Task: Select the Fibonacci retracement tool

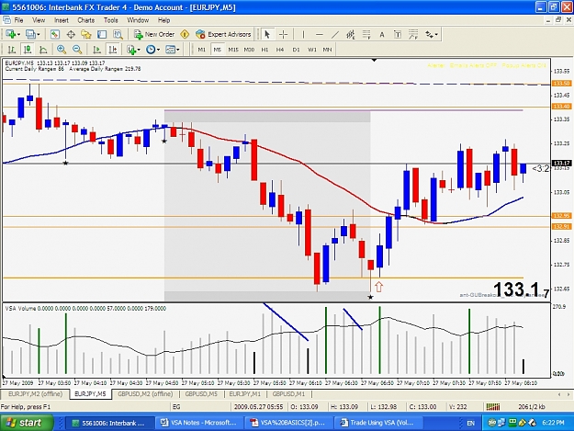Action: 366,34
